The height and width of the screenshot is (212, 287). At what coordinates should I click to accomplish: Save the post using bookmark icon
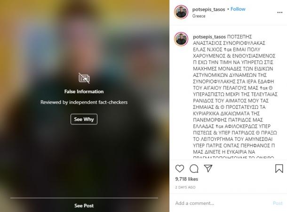tap(279, 168)
